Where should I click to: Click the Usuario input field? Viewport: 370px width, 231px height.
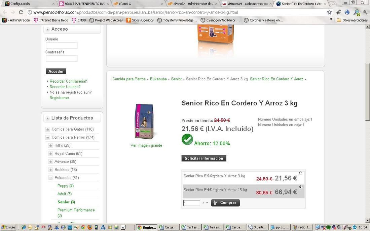coord(62,46)
